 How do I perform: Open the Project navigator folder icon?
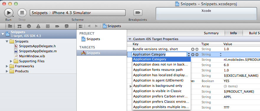[x=10, y=26]
